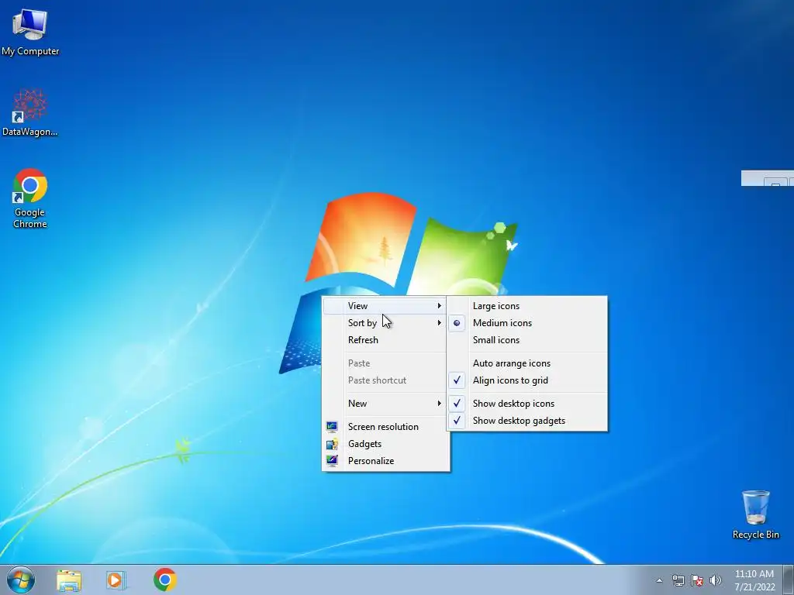Select Large icons view
Viewport: 794px width, 595px height.
coord(527,305)
